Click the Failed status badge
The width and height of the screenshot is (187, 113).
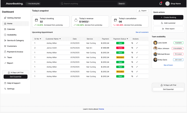tap(120, 48)
